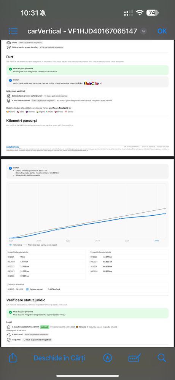Tap the green 'A trecut' badge
This screenshot has height=380, width=175.
pos(45,327)
